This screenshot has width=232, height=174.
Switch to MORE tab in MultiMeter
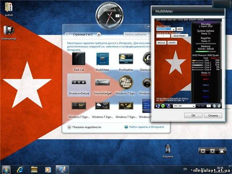pyautogui.click(x=200, y=20)
